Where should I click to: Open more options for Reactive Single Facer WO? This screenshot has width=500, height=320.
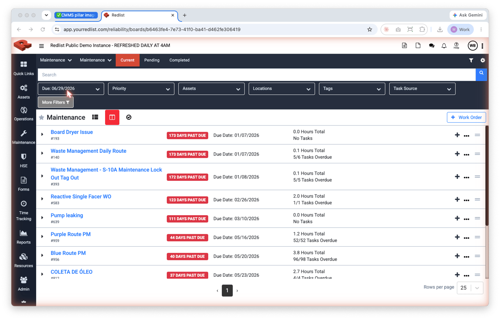466,200
